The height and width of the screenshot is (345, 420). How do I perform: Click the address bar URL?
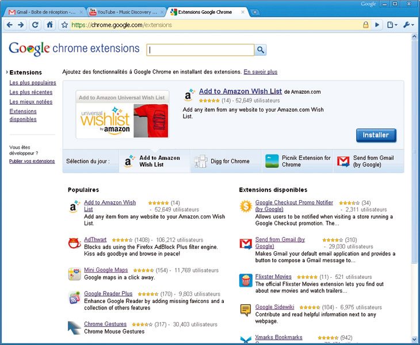(x=122, y=25)
